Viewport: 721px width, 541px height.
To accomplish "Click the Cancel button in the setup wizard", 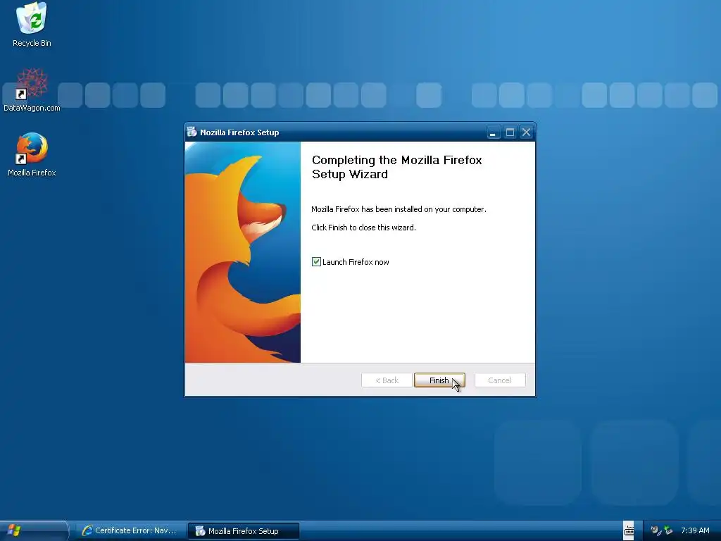I will coord(500,380).
